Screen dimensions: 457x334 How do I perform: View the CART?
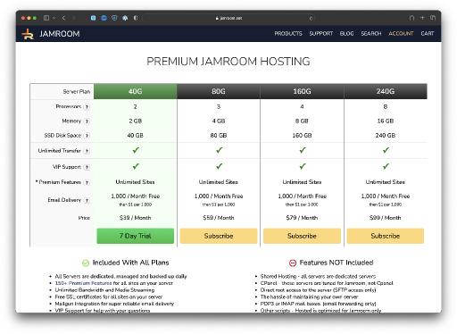click(428, 33)
